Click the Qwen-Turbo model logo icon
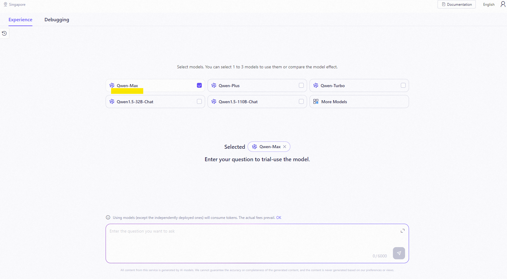This screenshot has width=507, height=279. [x=316, y=85]
